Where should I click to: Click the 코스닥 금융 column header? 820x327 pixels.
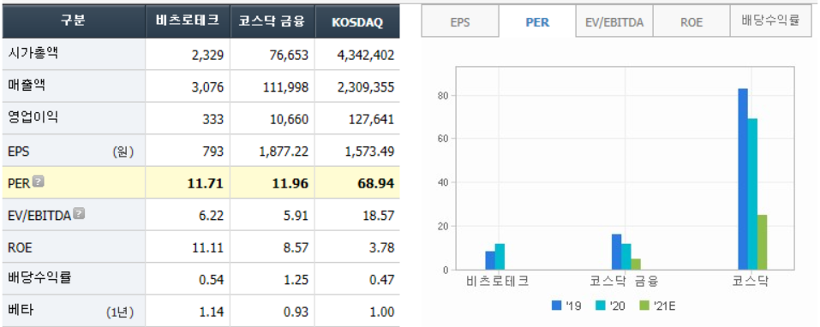[272, 21]
